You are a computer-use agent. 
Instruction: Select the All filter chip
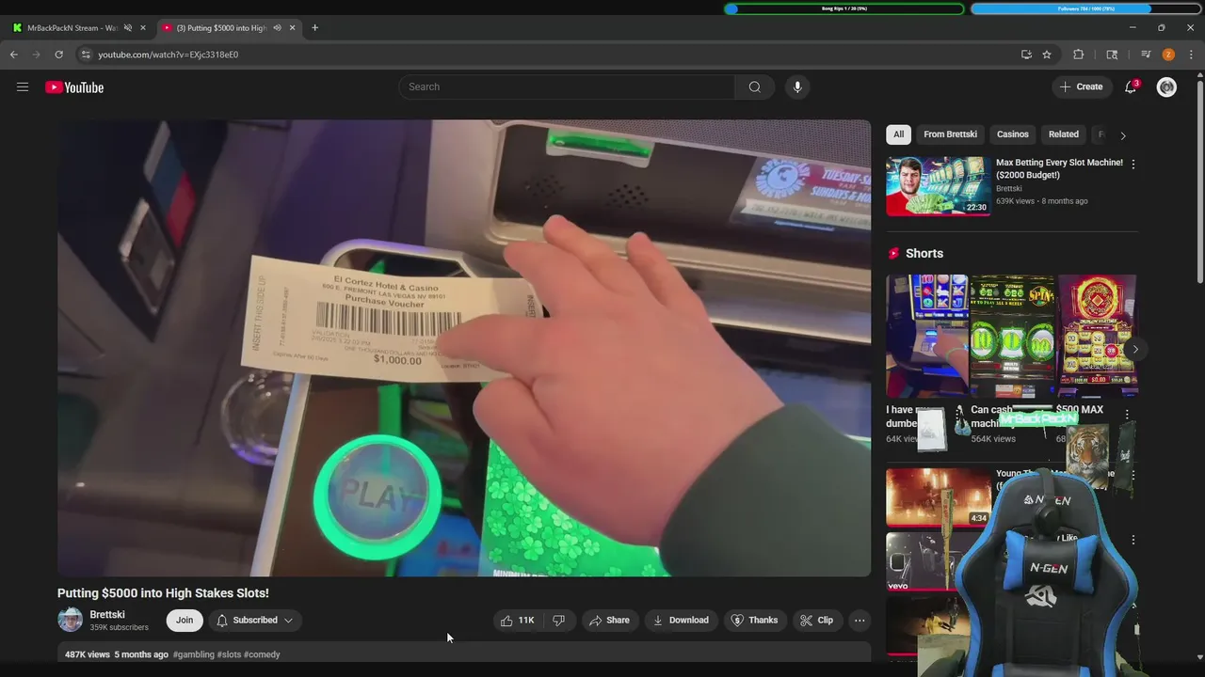pyautogui.click(x=898, y=134)
